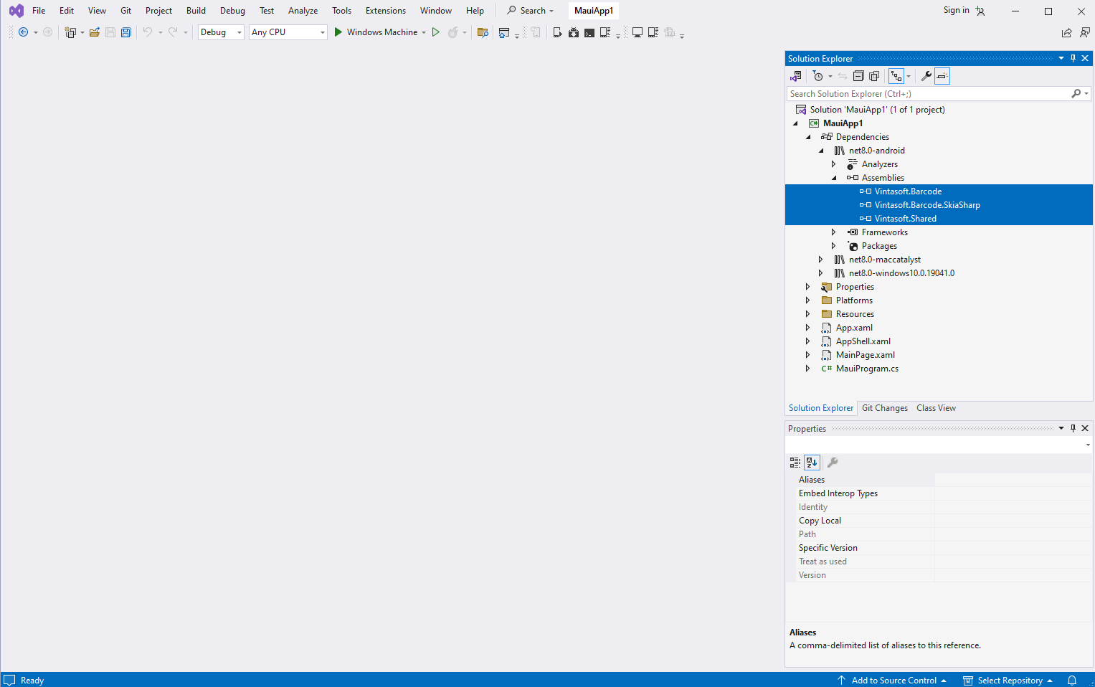The height and width of the screenshot is (687, 1095).
Task: Click Start Without Debugging outline play icon
Action: [435, 32]
